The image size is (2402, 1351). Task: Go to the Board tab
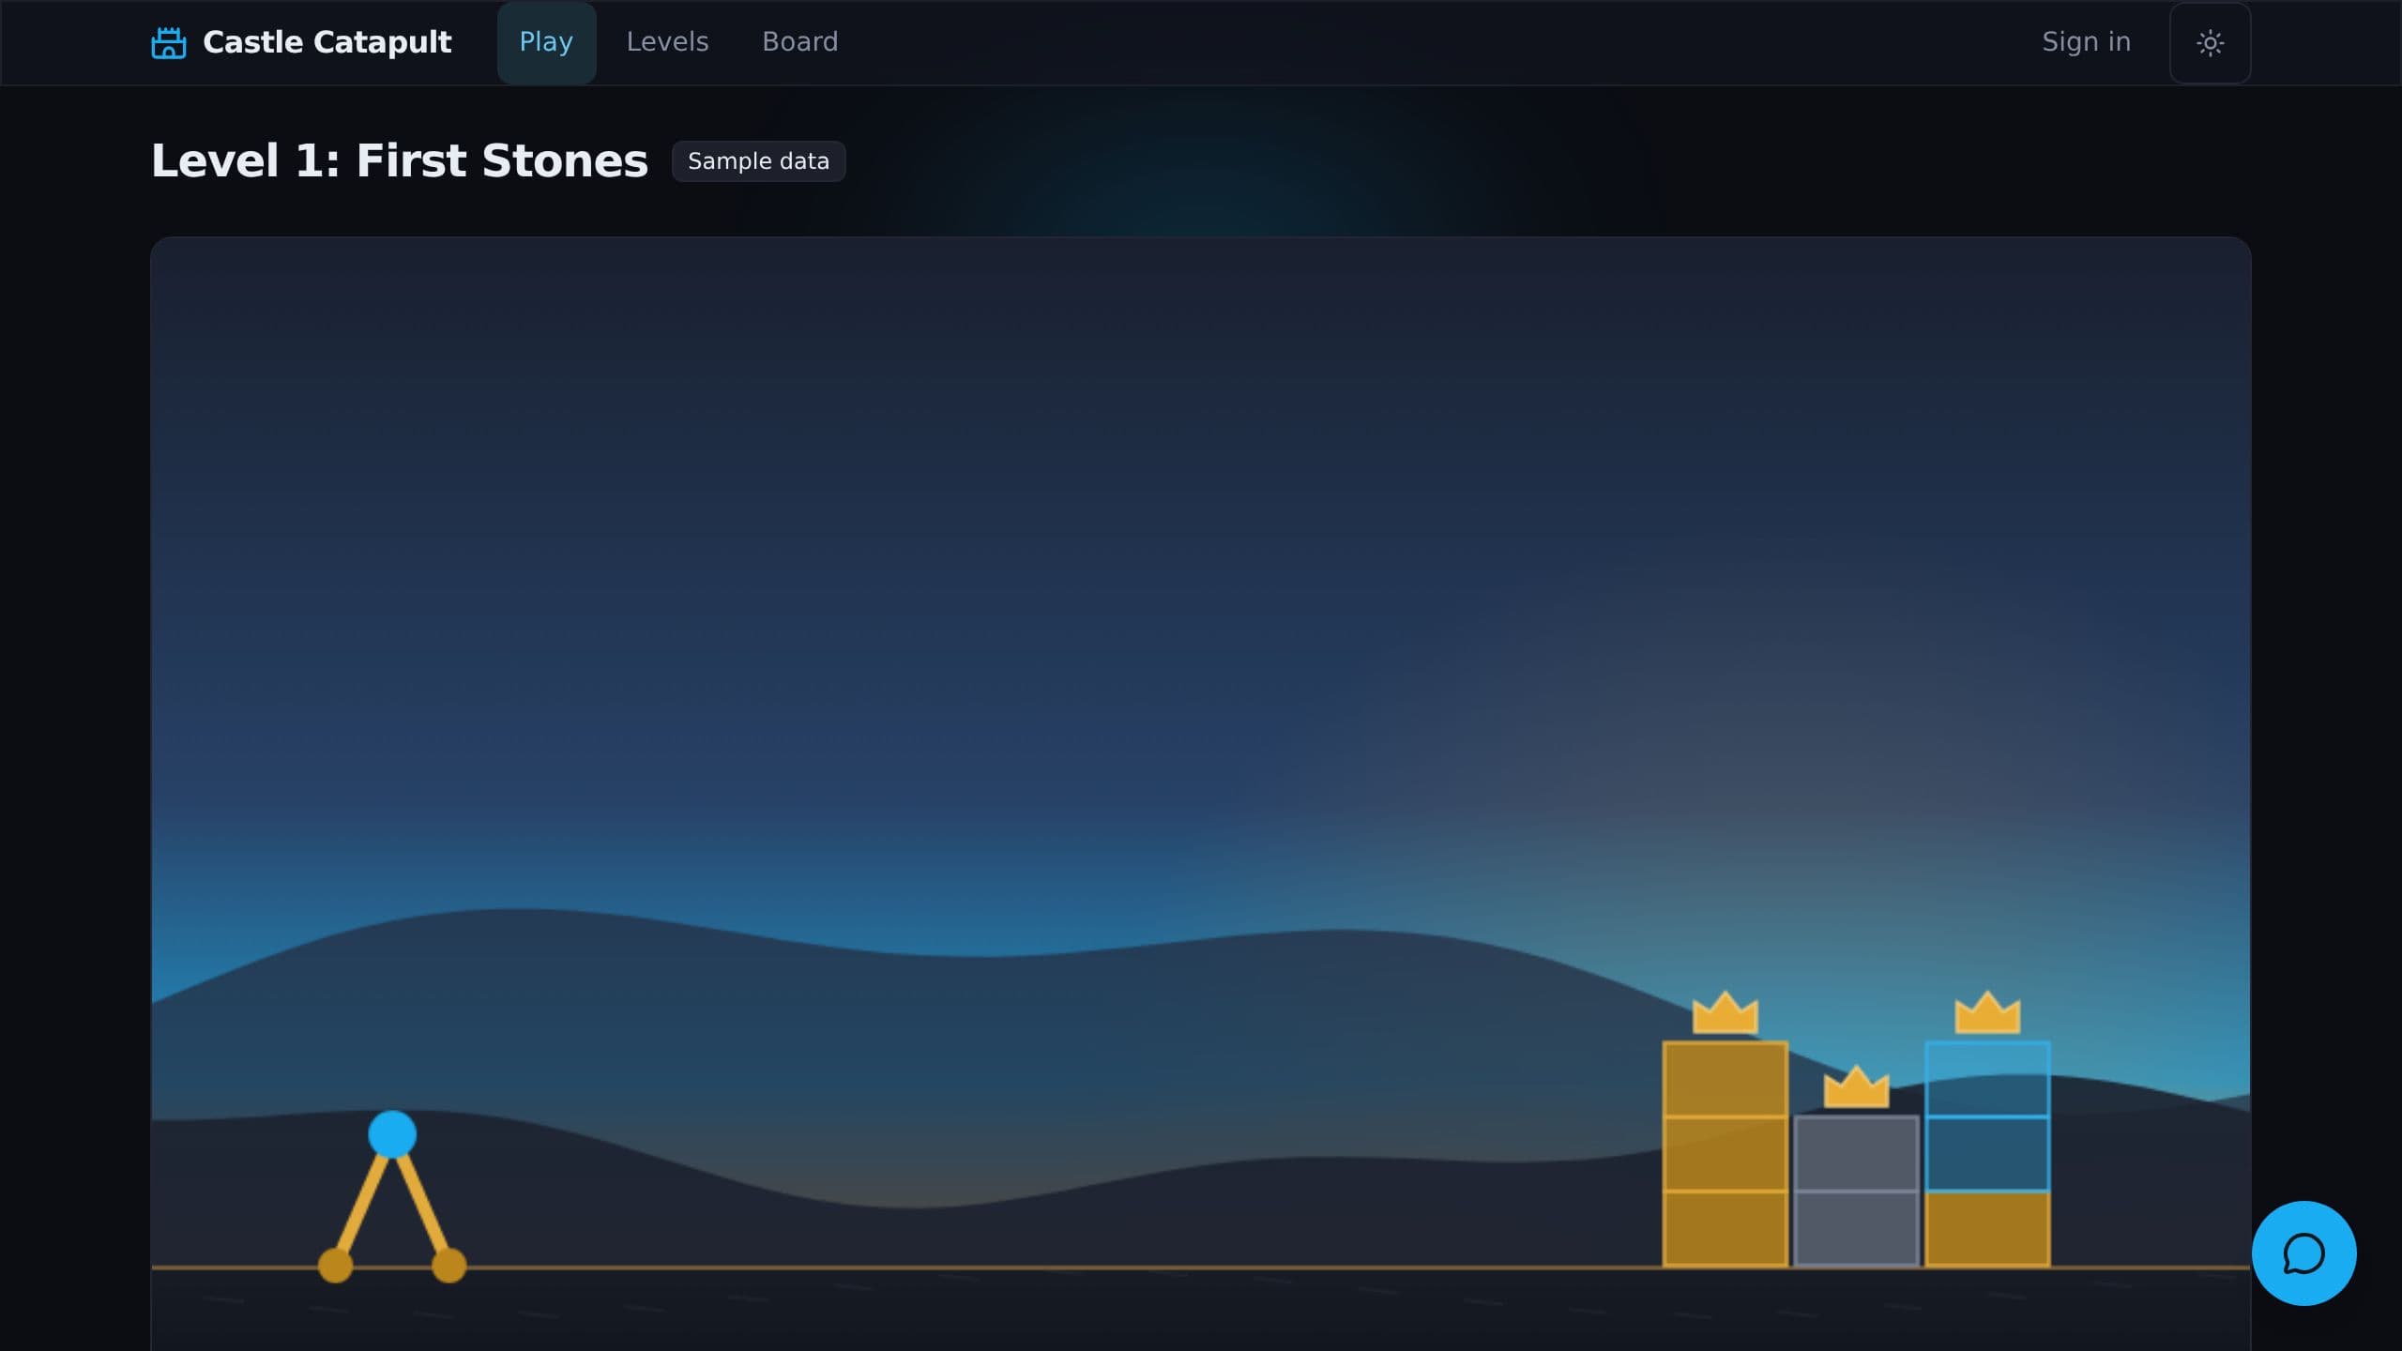pyautogui.click(x=799, y=42)
